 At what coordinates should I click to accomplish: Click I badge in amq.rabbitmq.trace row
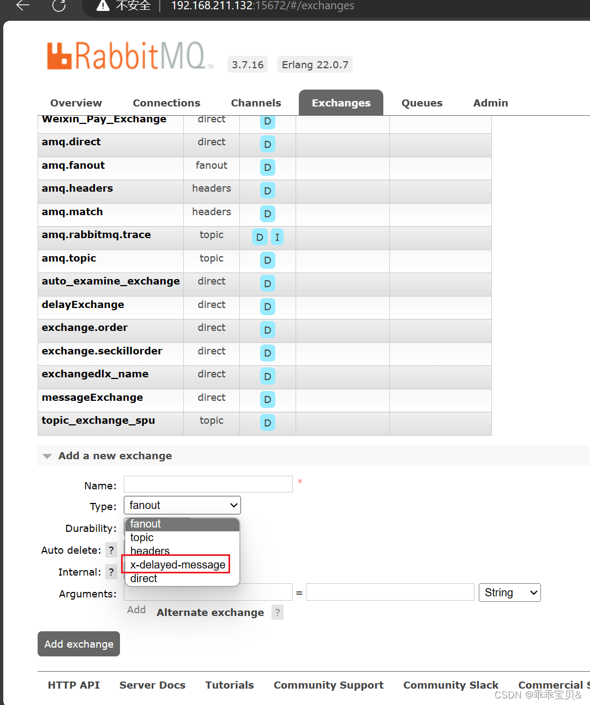point(277,237)
